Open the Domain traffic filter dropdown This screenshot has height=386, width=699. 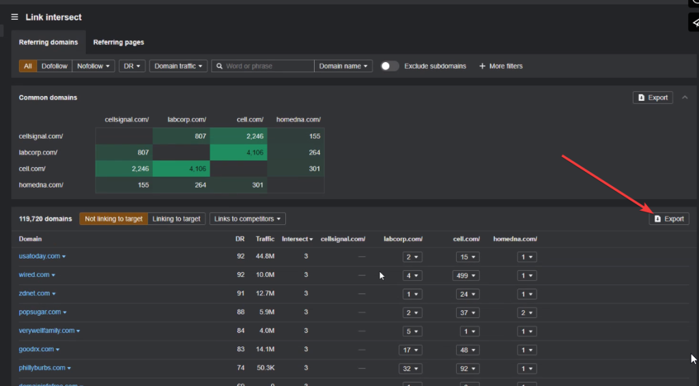(178, 66)
